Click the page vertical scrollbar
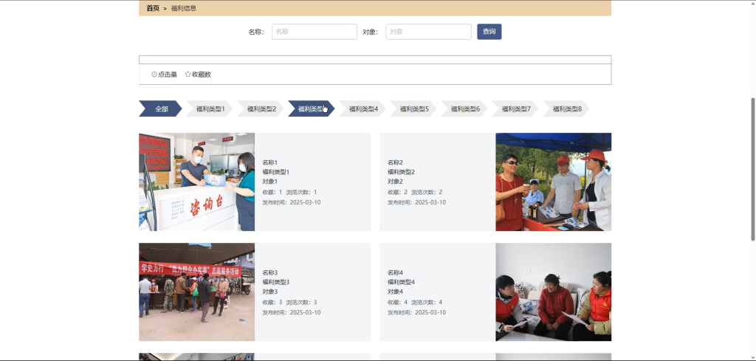 753,169
